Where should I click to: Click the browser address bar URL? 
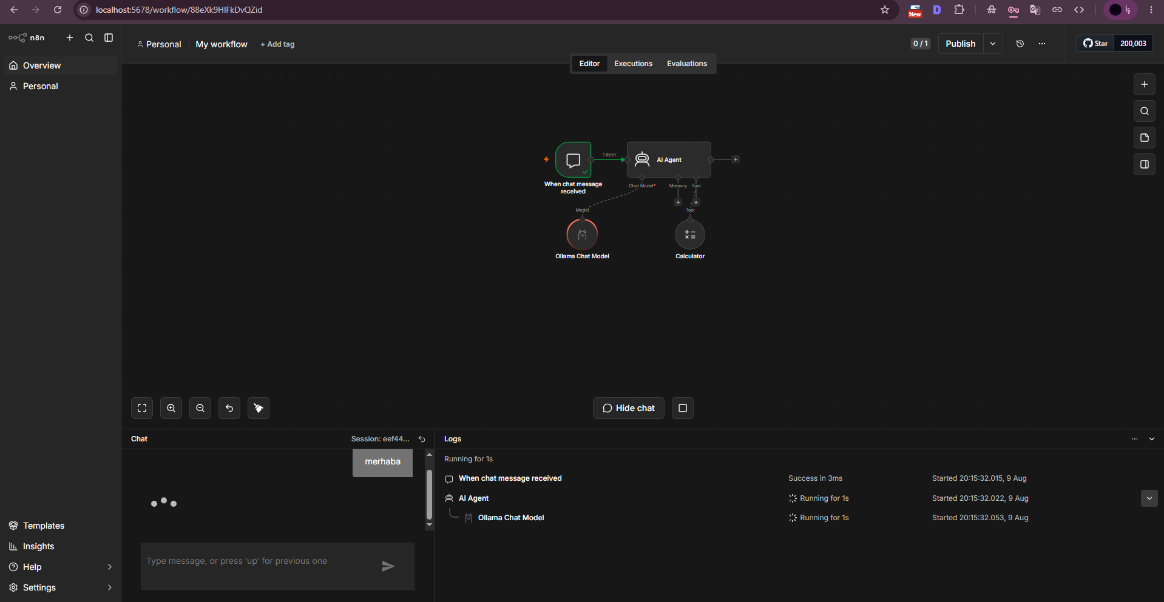[x=179, y=10]
